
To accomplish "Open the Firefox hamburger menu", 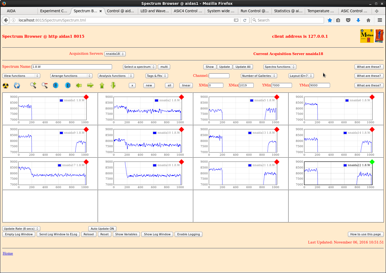I will [x=380, y=20].
